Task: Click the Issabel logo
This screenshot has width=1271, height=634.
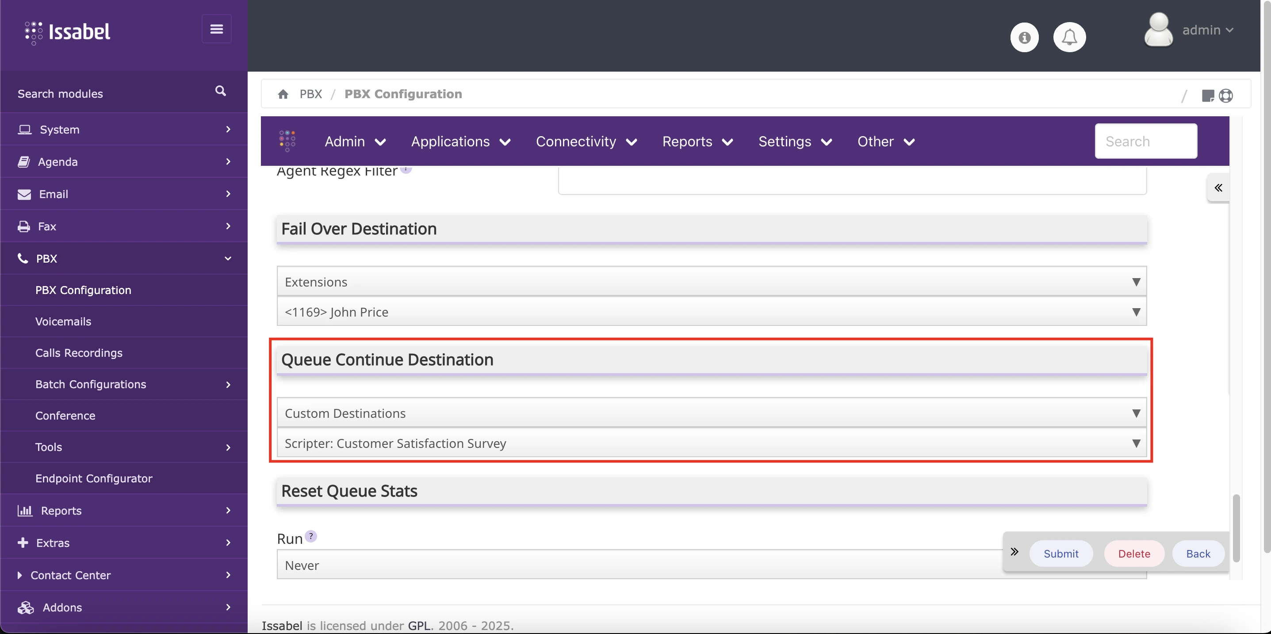Action: (x=68, y=32)
